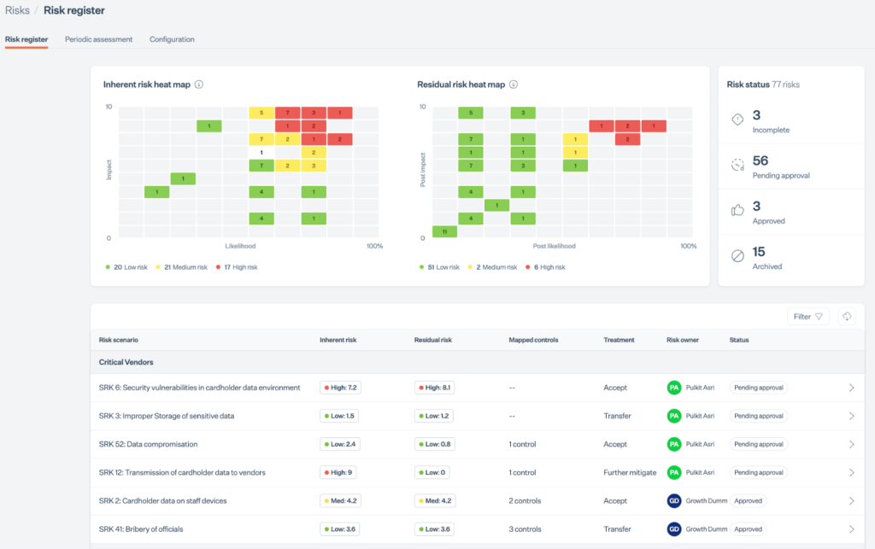Viewport: 875px width, 549px height.
Task: Expand the SRK 6 row with the chevron
Action: pyautogui.click(x=851, y=388)
